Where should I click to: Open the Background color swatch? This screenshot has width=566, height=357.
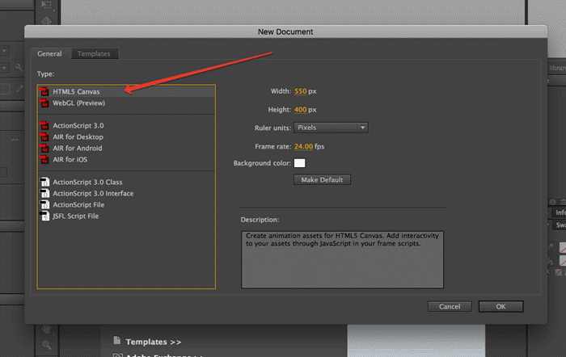click(x=299, y=163)
